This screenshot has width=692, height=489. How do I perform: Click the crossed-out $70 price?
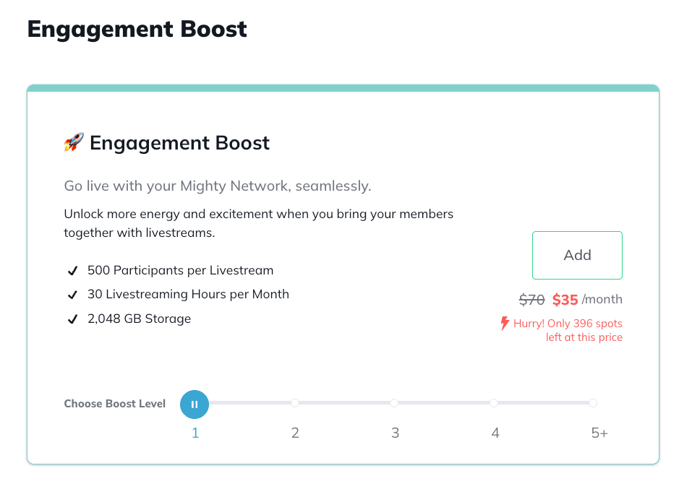pyautogui.click(x=532, y=300)
